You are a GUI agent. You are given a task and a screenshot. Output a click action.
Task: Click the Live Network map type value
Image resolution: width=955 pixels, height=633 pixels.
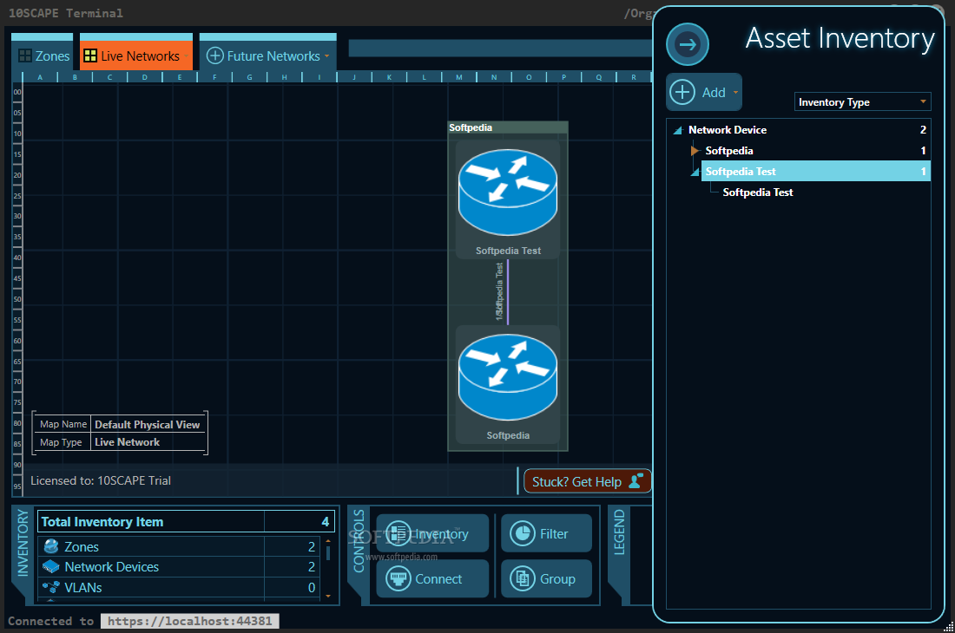tap(128, 442)
